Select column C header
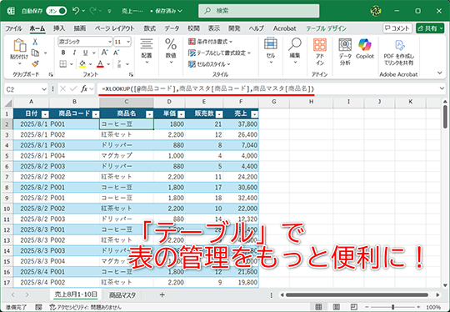 (127, 102)
